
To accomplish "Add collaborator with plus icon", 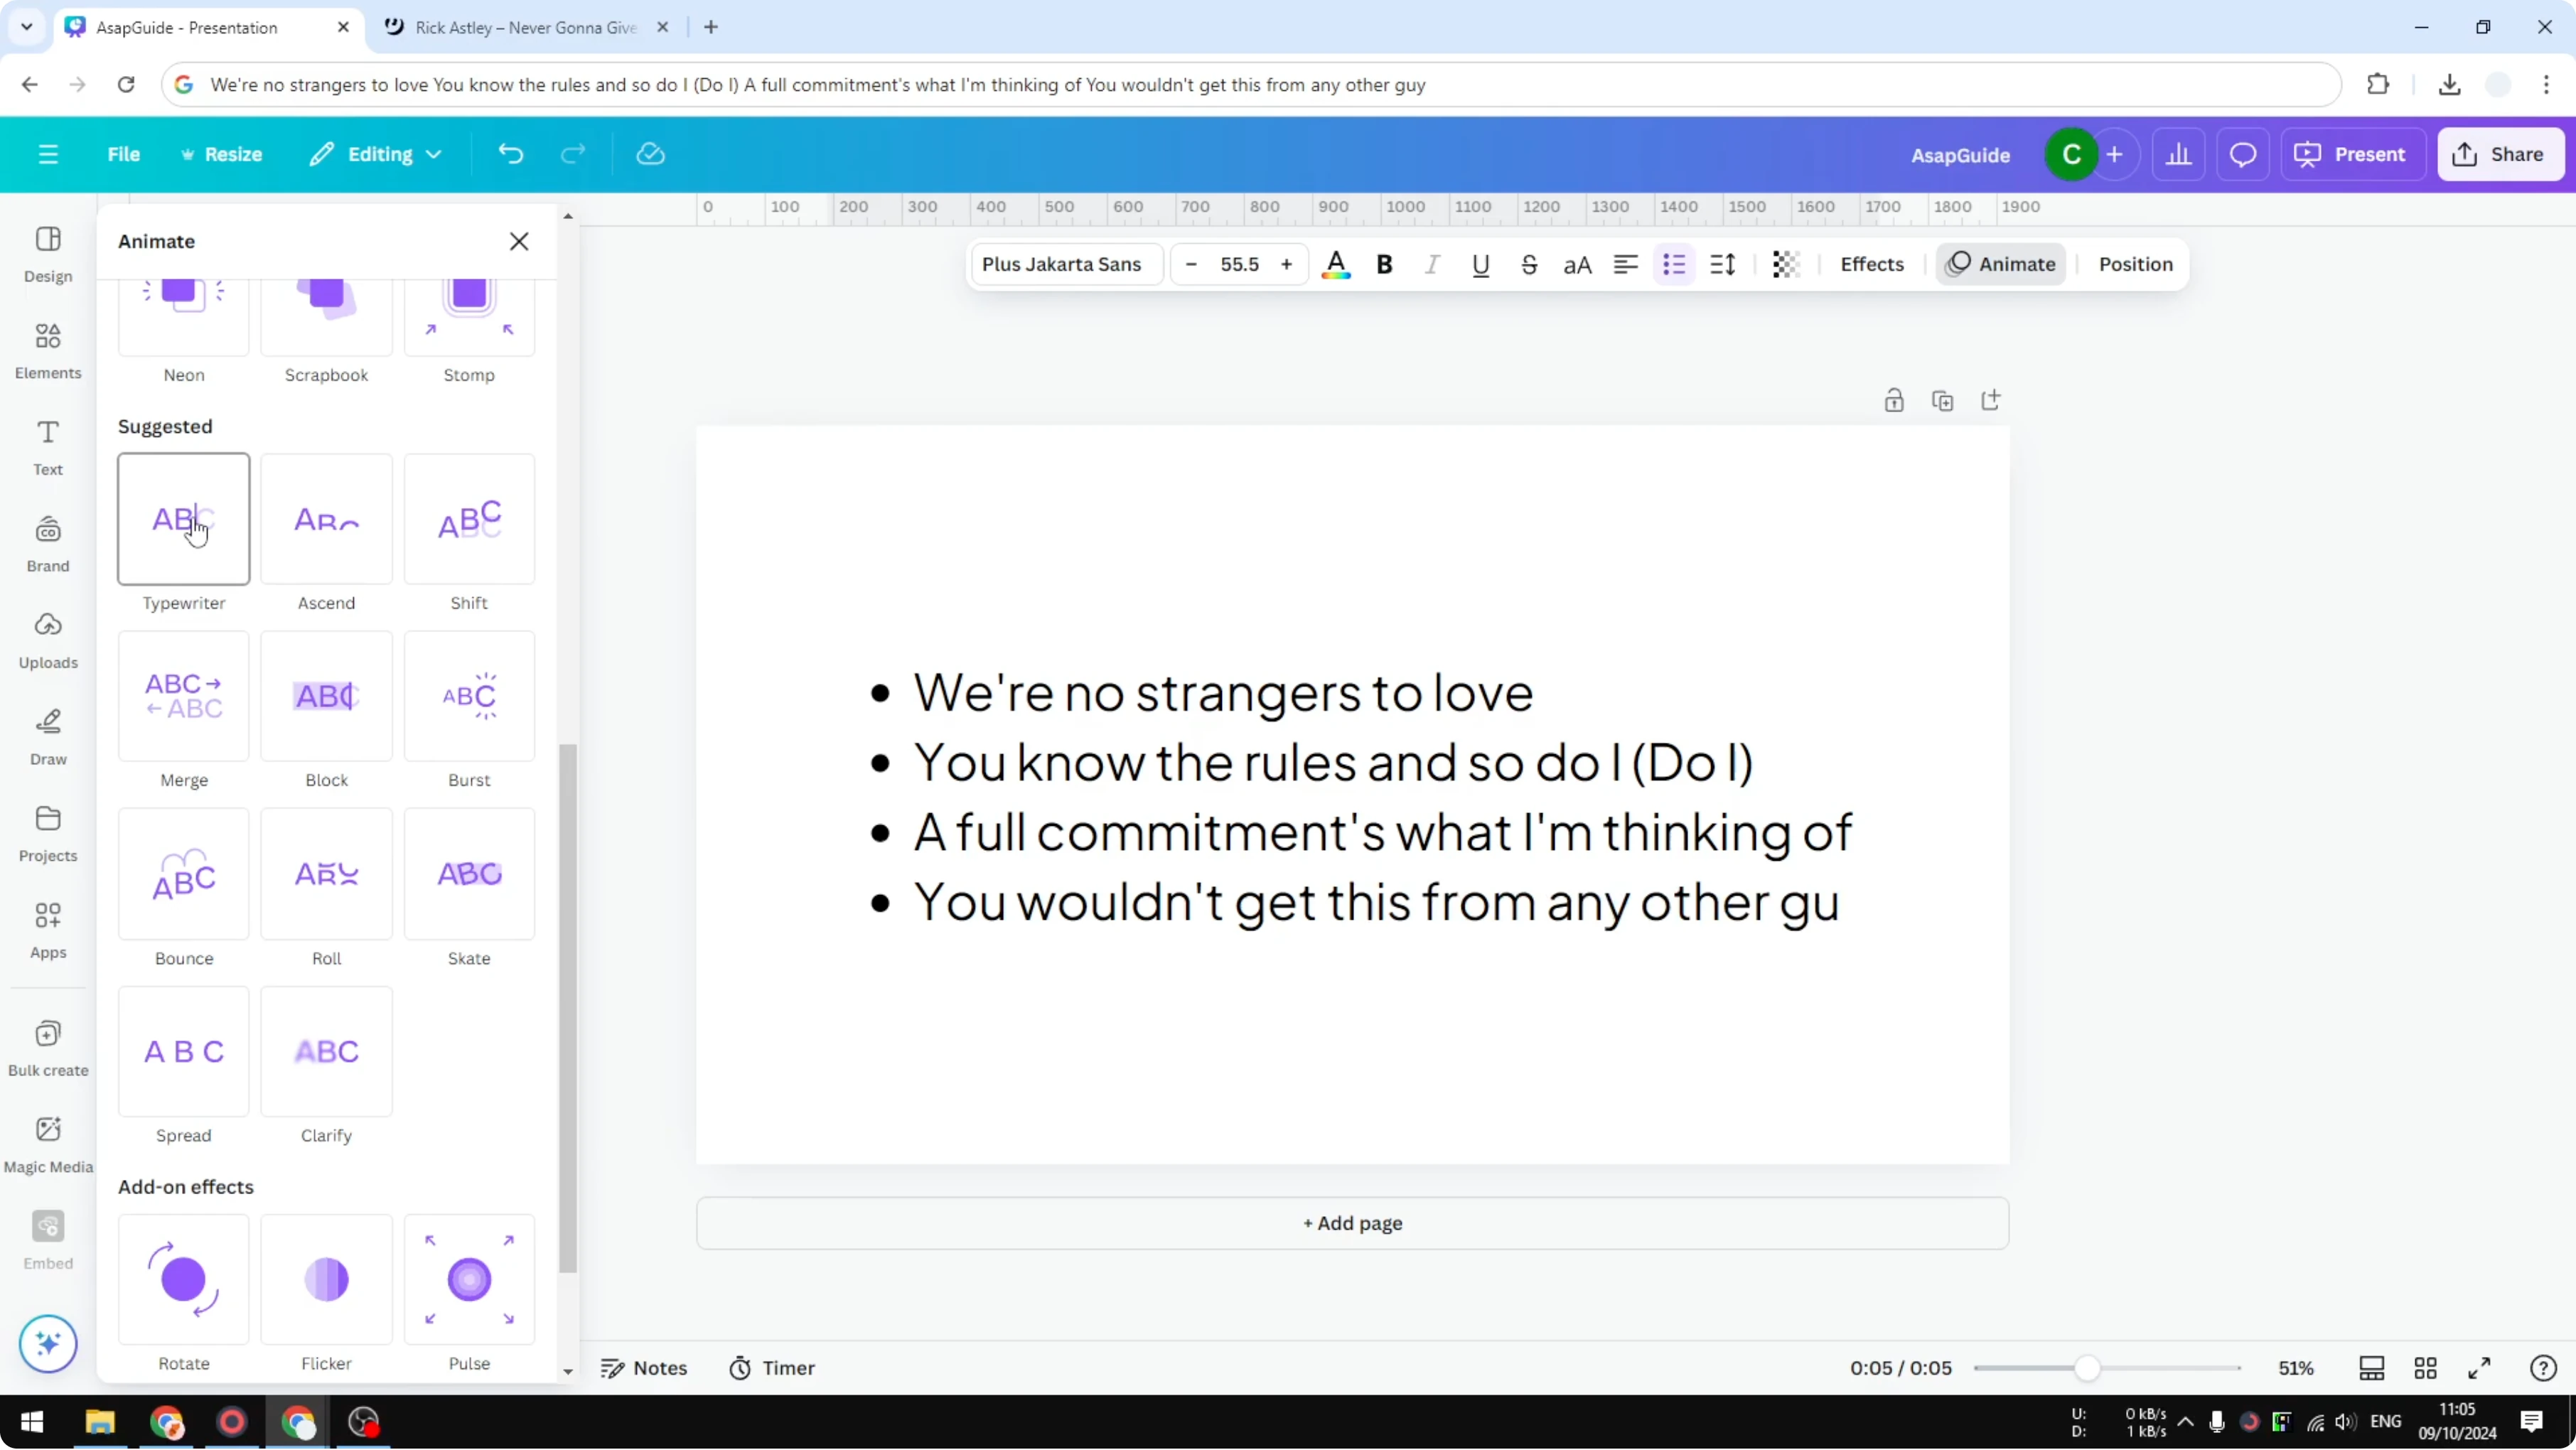I will 2114,154.
